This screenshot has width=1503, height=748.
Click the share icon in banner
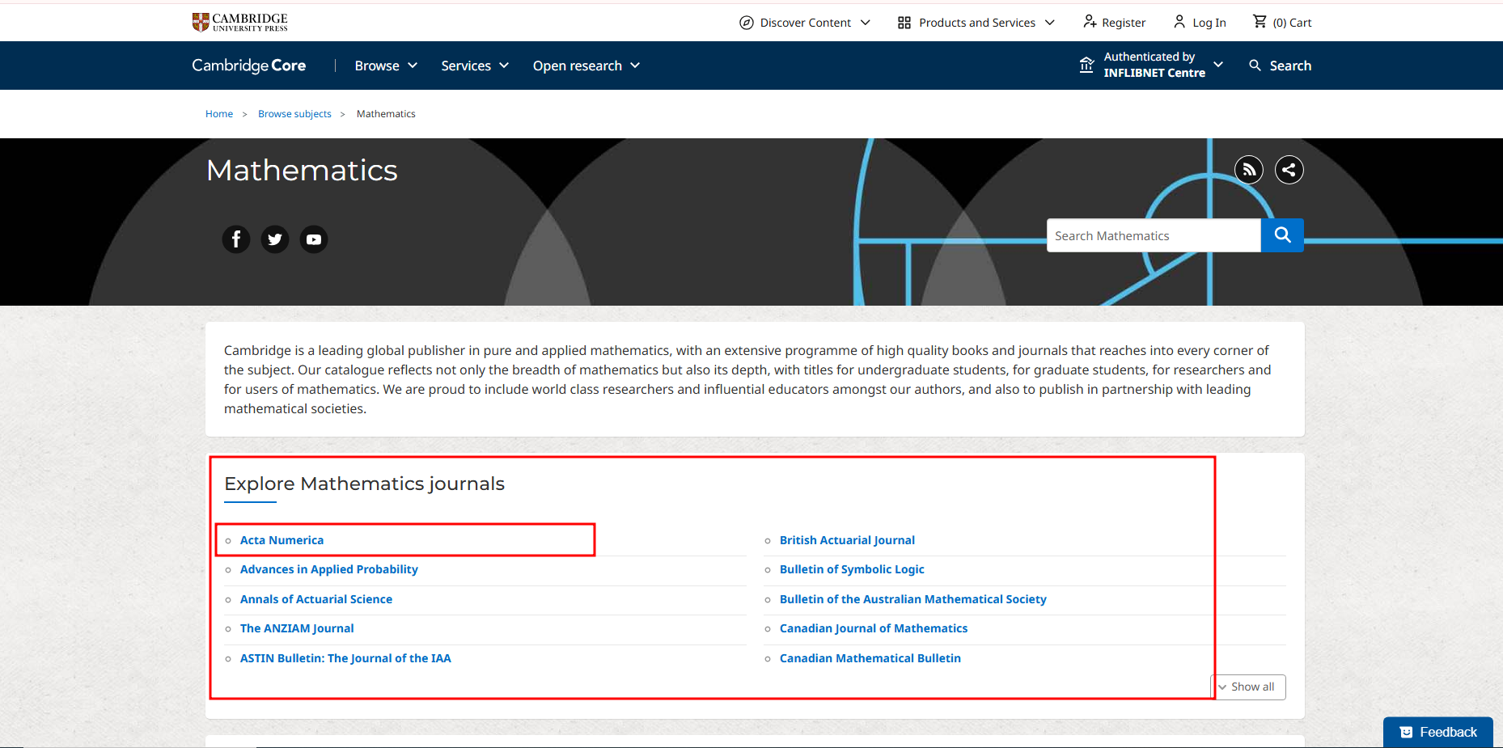[1289, 170]
